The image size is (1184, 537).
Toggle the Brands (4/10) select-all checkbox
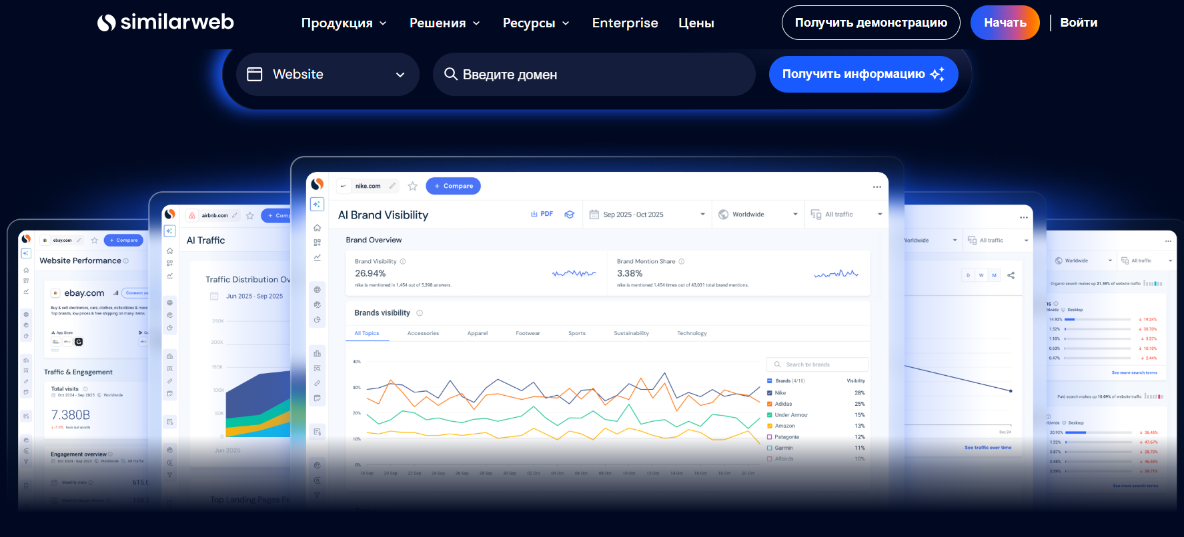point(770,381)
